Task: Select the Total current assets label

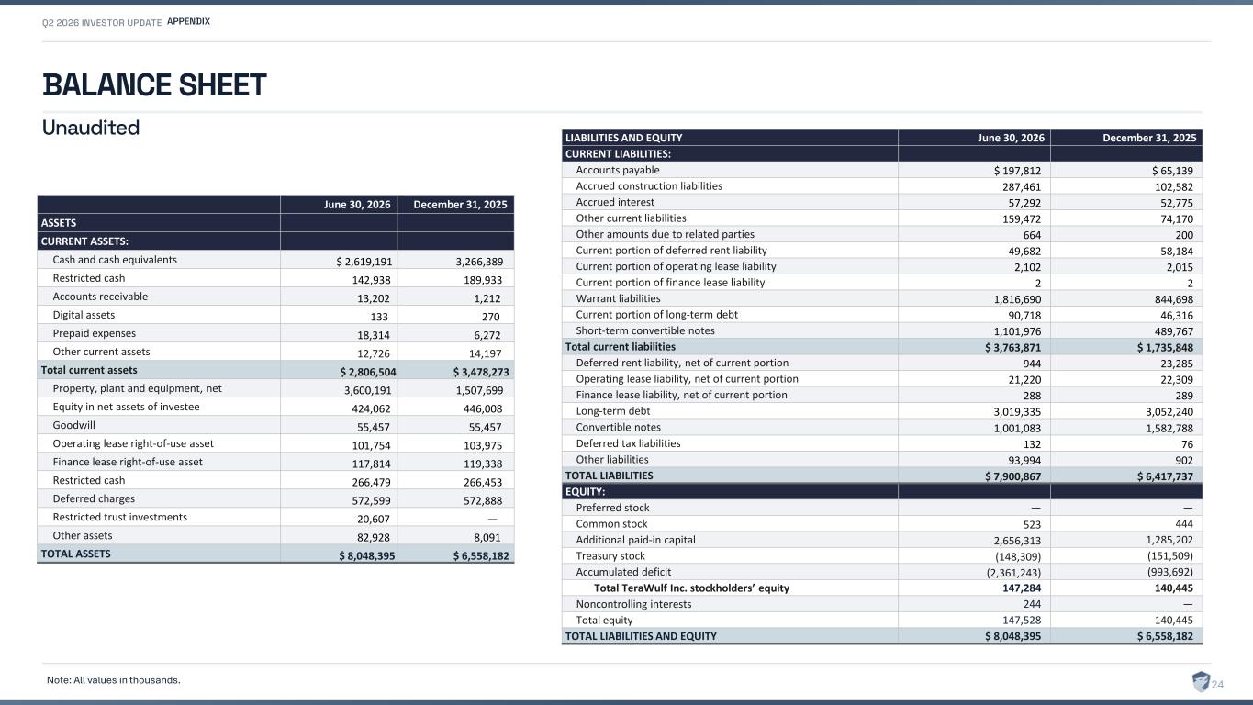Action: pos(89,370)
